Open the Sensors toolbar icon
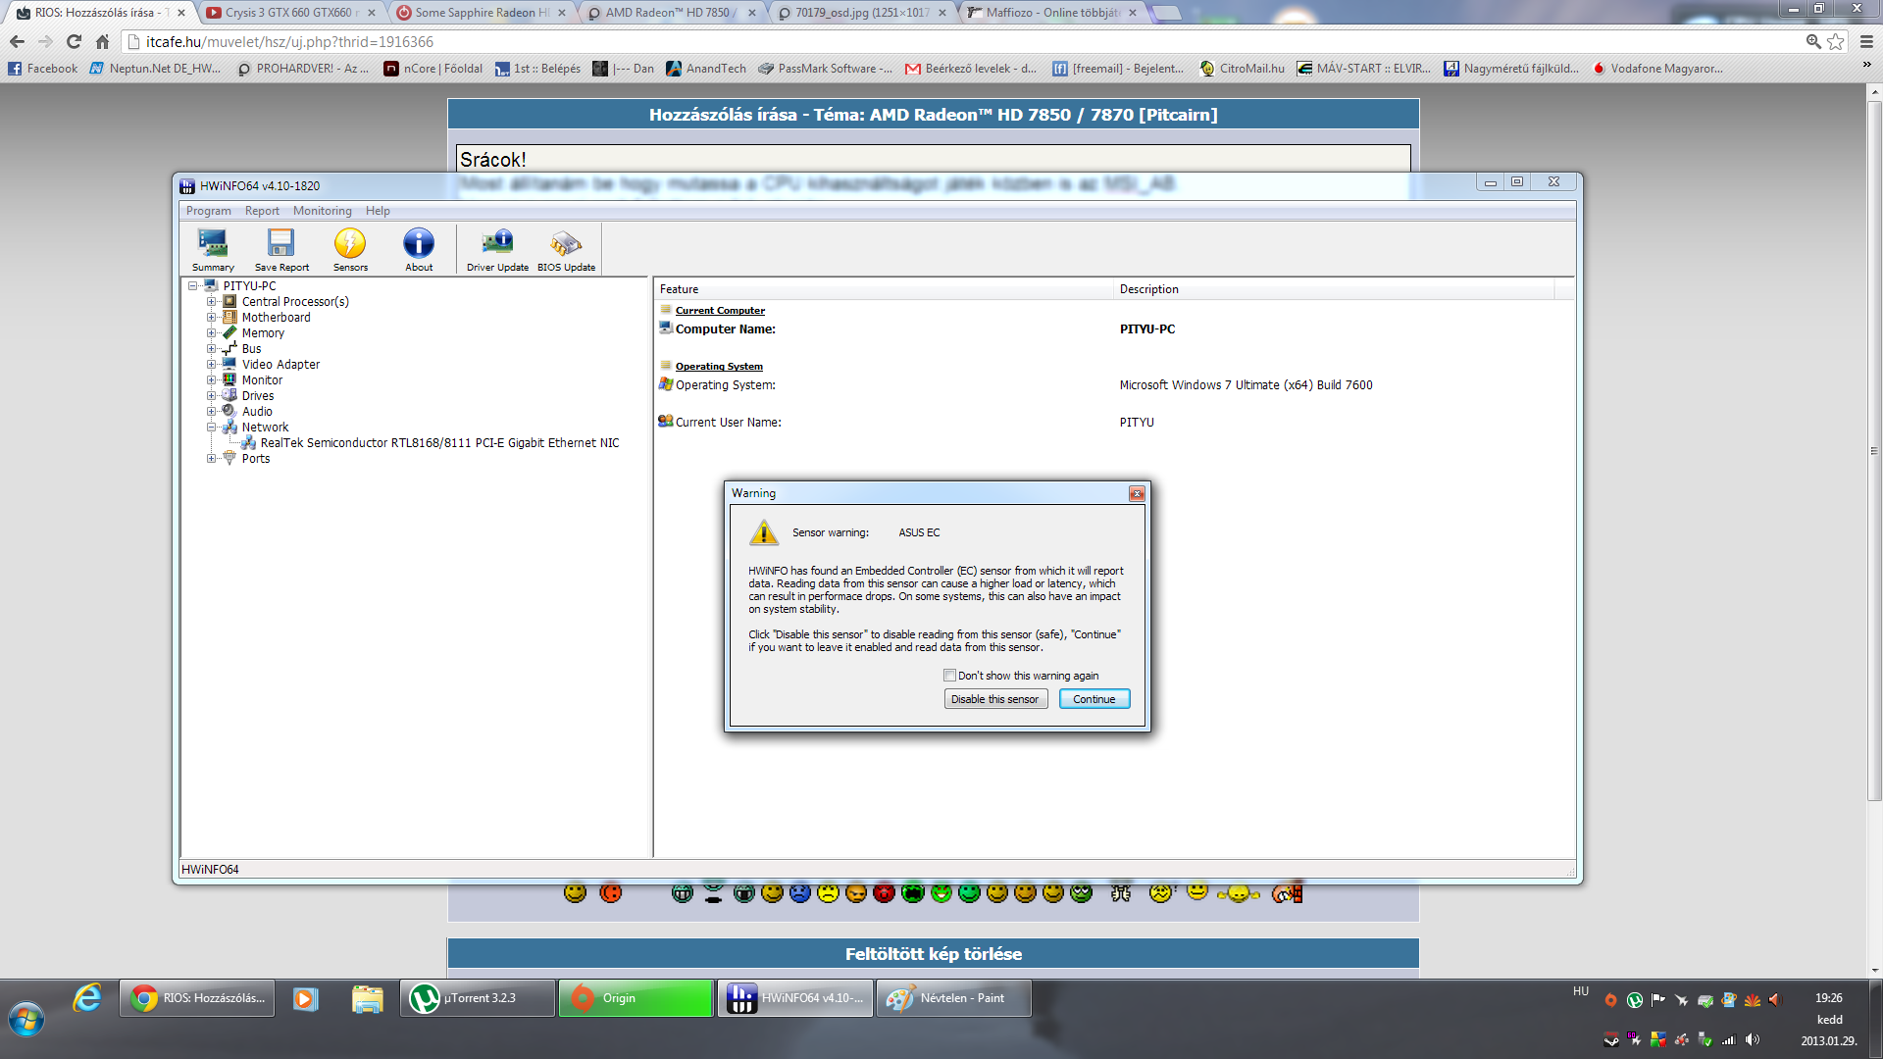Image resolution: width=1883 pixels, height=1059 pixels. pyautogui.click(x=350, y=250)
